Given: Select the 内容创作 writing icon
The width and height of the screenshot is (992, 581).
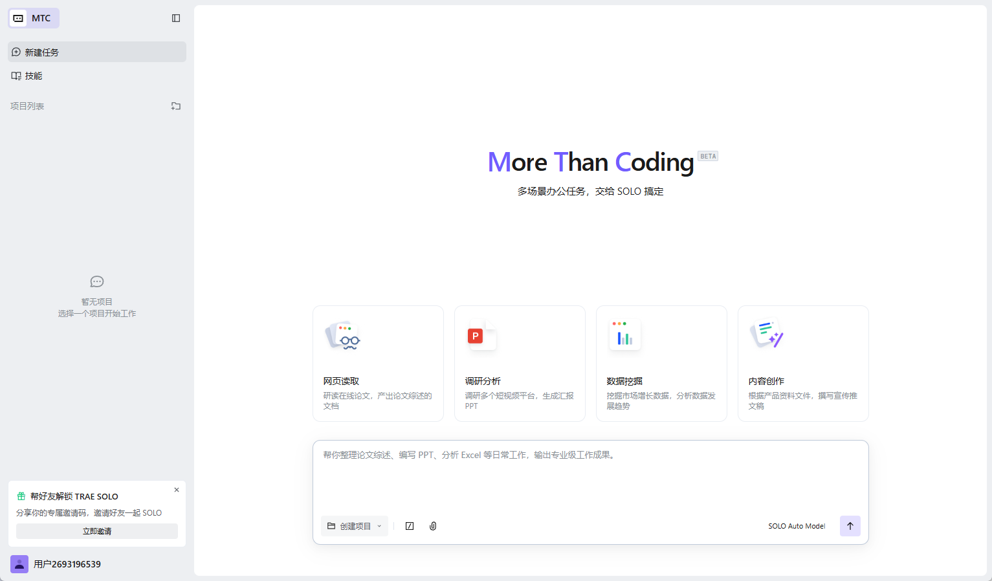Looking at the screenshot, I should click(x=766, y=334).
